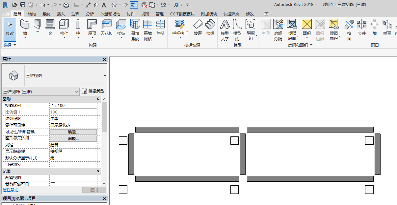
Task: Select the 门 (Door) tool
Action: [37, 28]
